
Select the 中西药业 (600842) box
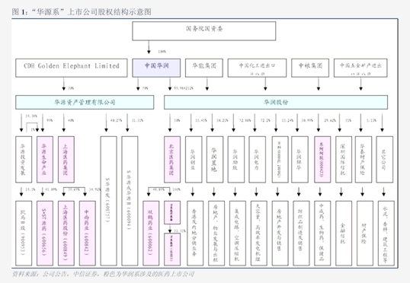click(88, 233)
